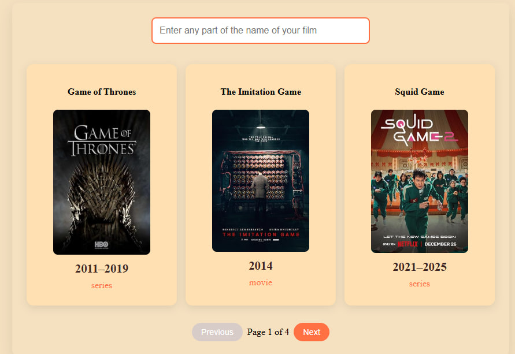Image resolution: width=515 pixels, height=354 pixels.
Task: Select The Imitation Game title
Action: (x=261, y=92)
